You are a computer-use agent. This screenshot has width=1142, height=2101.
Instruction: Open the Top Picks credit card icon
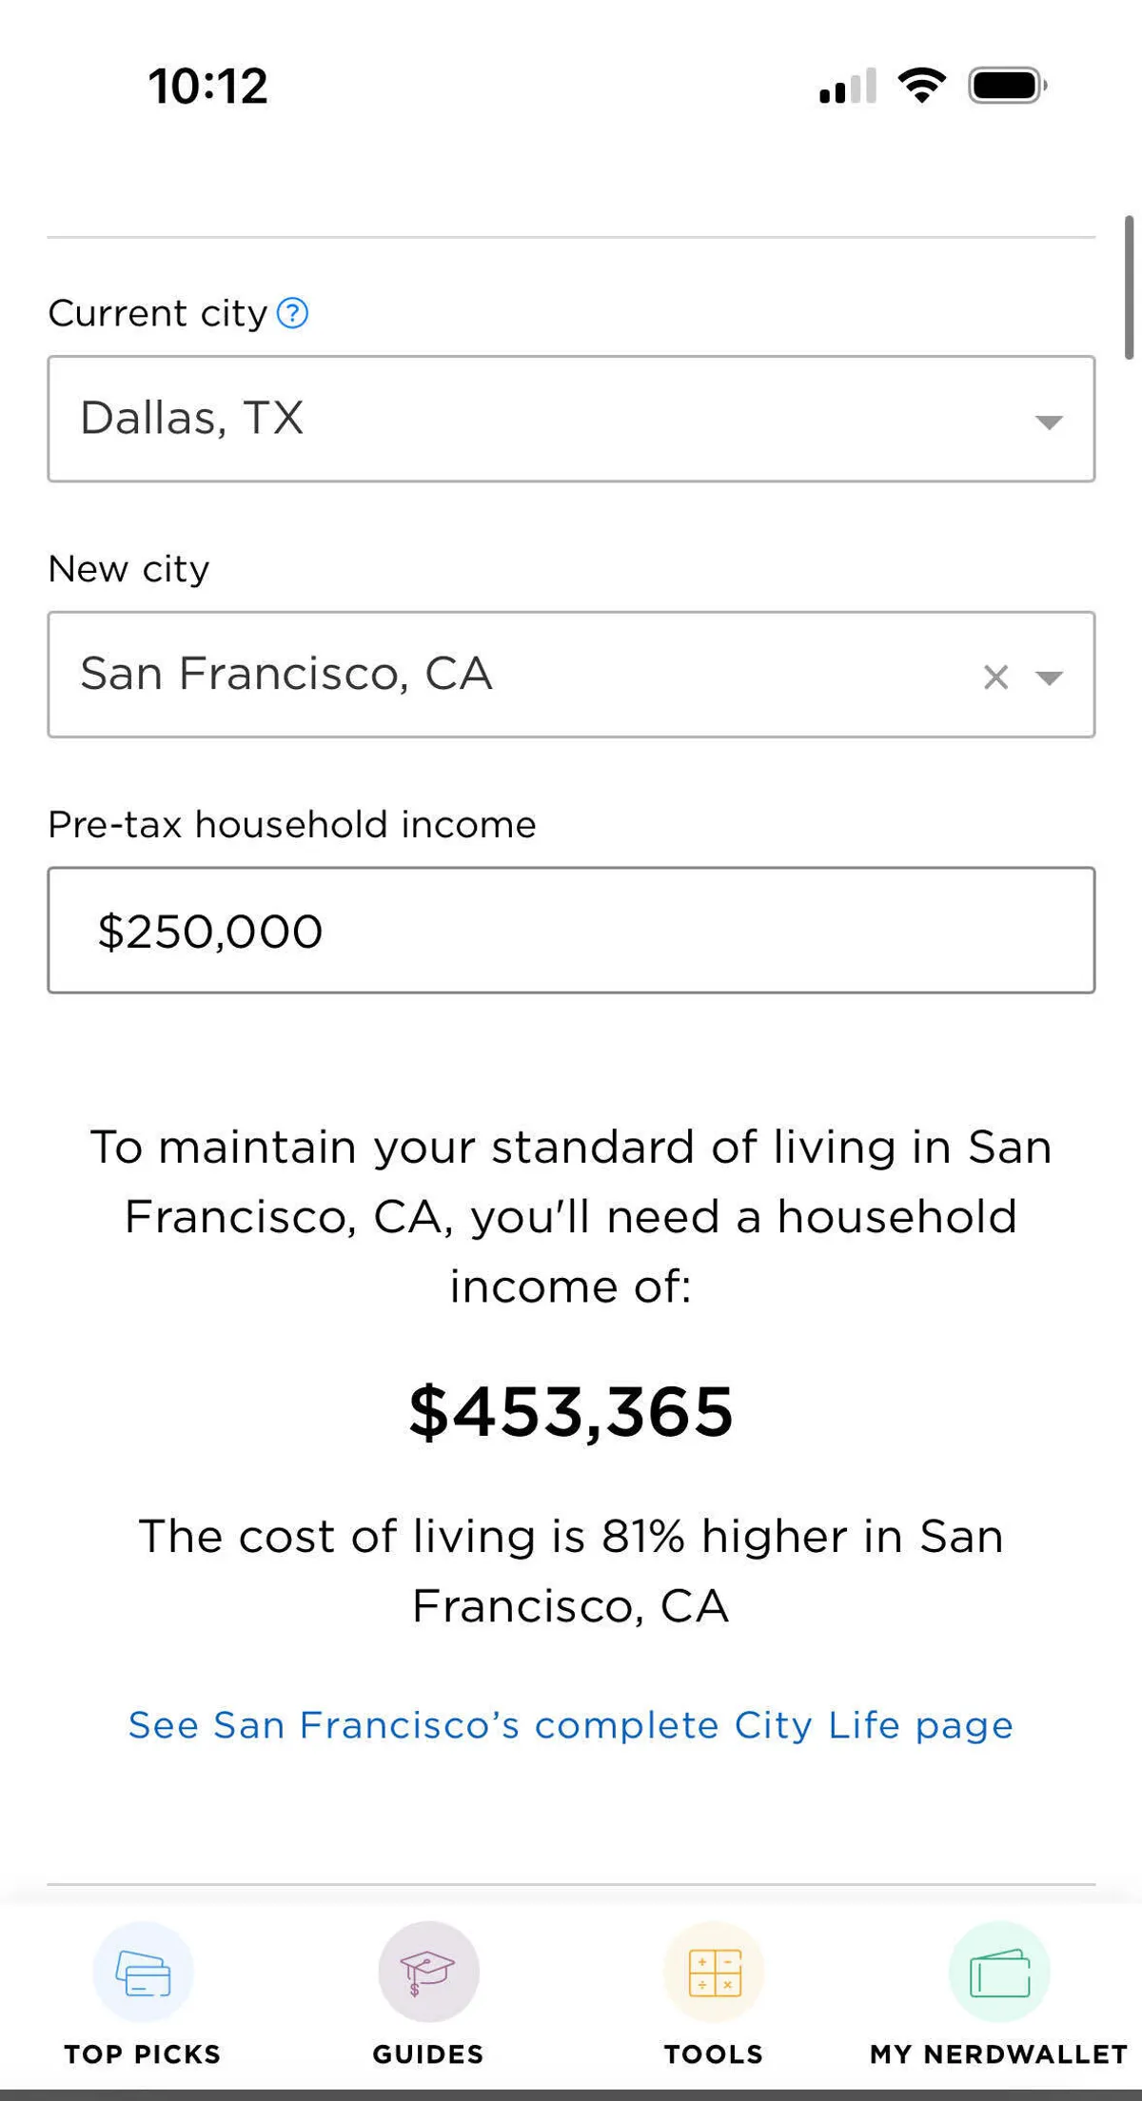tap(143, 1972)
